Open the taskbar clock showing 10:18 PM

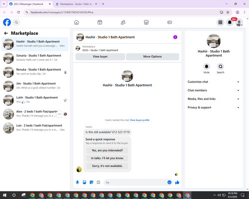click(x=233, y=195)
